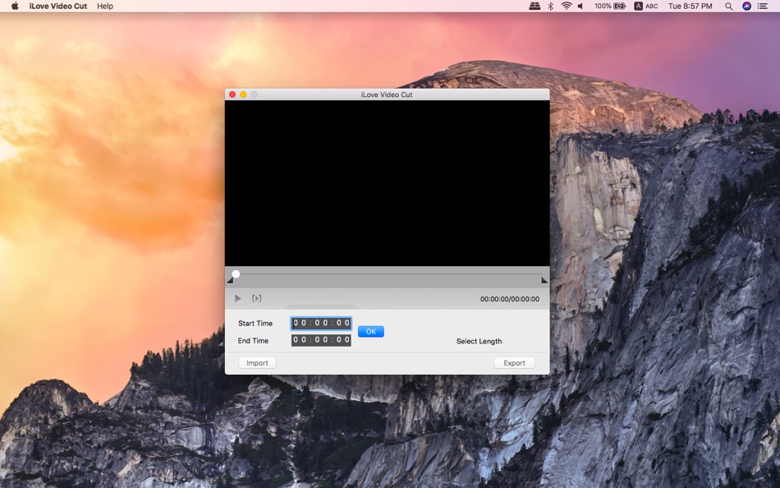Viewport: 780px width, 488px height.
Task: Click the Select Length label
Action: click(x=479, y=341)
